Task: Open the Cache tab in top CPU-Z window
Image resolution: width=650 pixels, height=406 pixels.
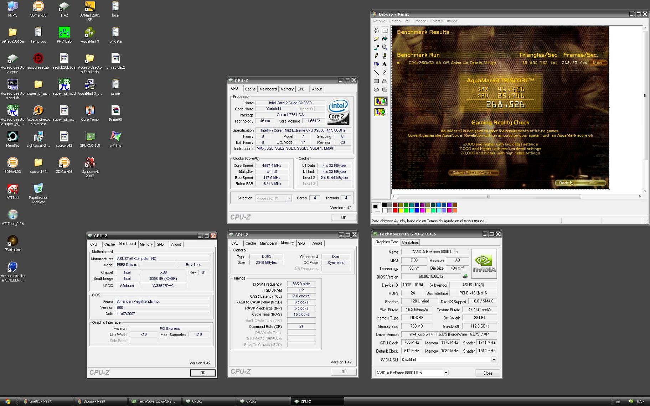Action: point(250,89)
